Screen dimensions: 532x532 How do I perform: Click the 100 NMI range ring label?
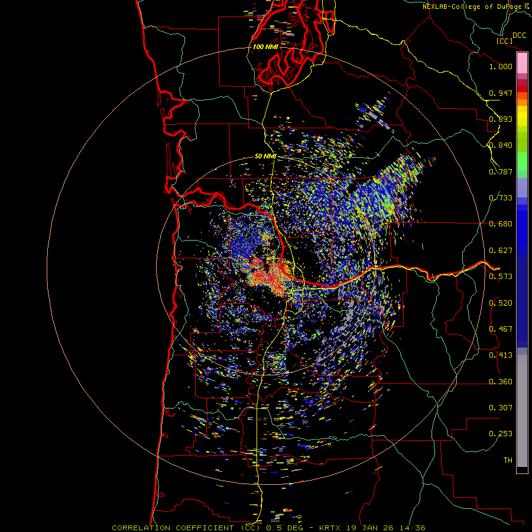tap(265, 47)
